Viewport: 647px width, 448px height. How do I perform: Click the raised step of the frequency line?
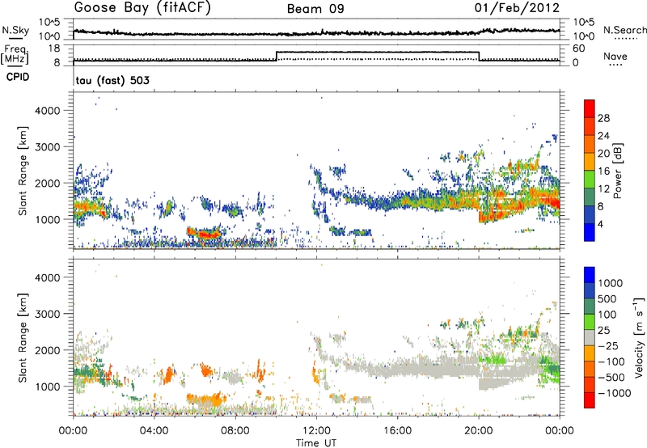(377, 52)
